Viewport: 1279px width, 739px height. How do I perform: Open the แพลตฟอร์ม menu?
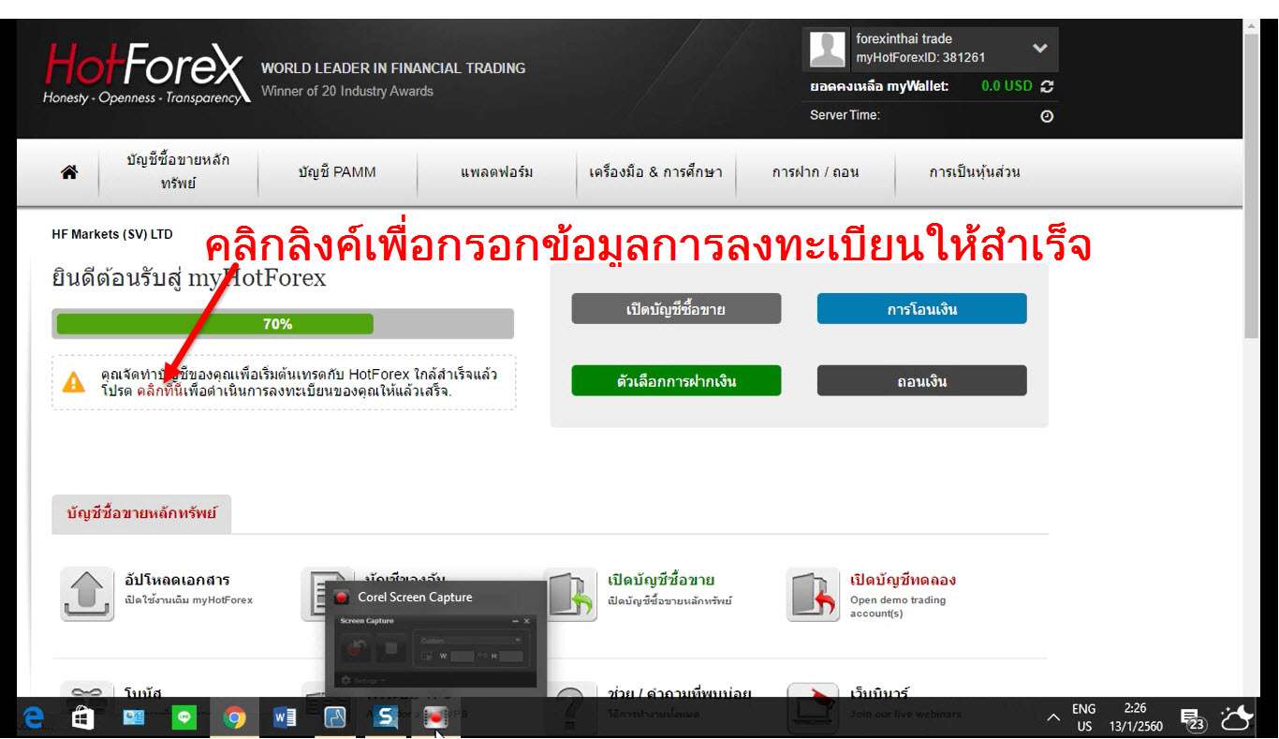coord(496,172)
